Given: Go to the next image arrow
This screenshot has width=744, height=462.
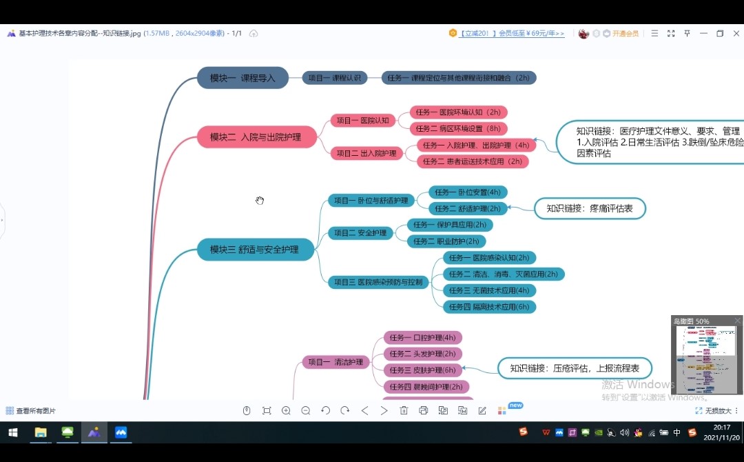Looking at the screenshot, I should coord(384,411).
